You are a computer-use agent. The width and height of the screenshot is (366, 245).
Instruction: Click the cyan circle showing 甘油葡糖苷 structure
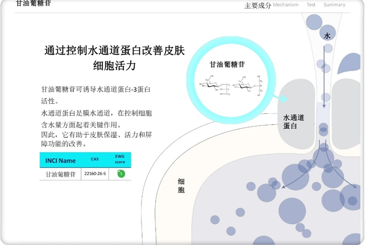(x=231, y=79)
